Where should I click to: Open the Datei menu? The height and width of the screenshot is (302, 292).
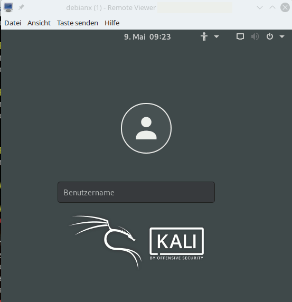pos(13,23)
